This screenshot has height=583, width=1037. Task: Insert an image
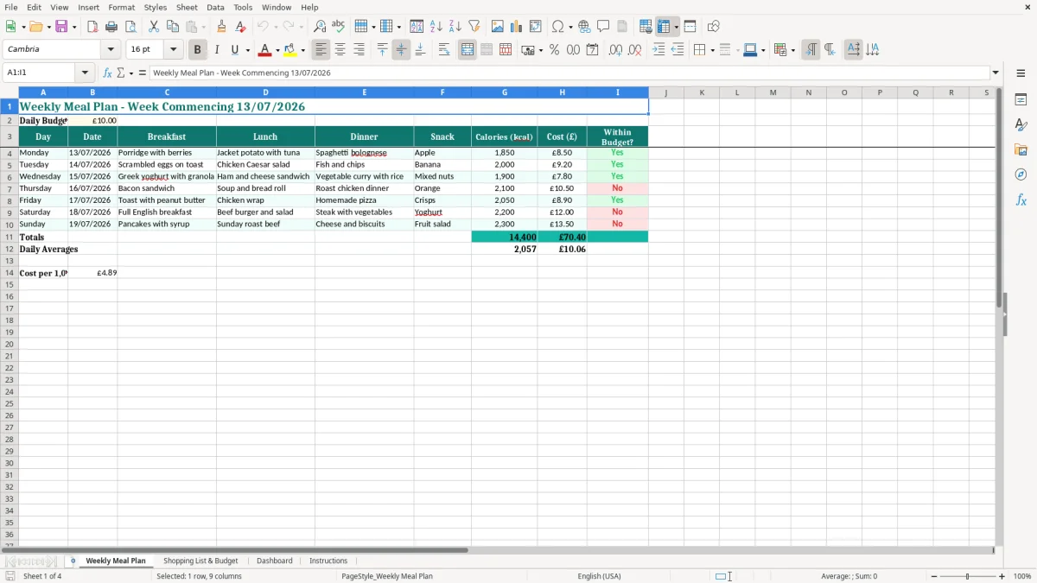pyautogui.click(x=498, y=27)
